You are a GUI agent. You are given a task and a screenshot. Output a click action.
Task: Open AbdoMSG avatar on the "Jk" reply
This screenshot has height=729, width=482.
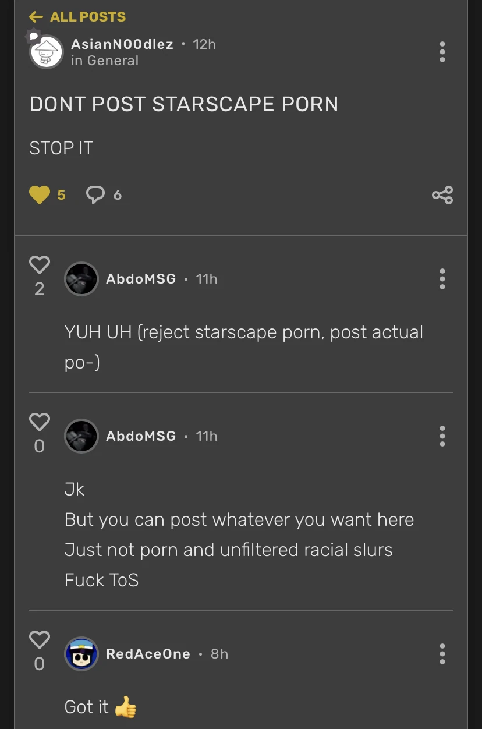[81, 436]
